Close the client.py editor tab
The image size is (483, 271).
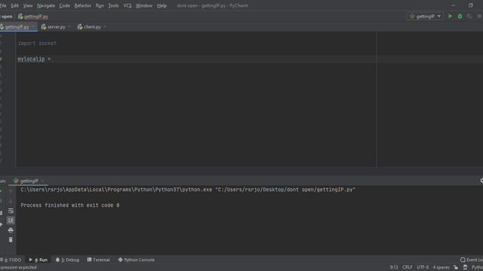(x=105, y=27)
